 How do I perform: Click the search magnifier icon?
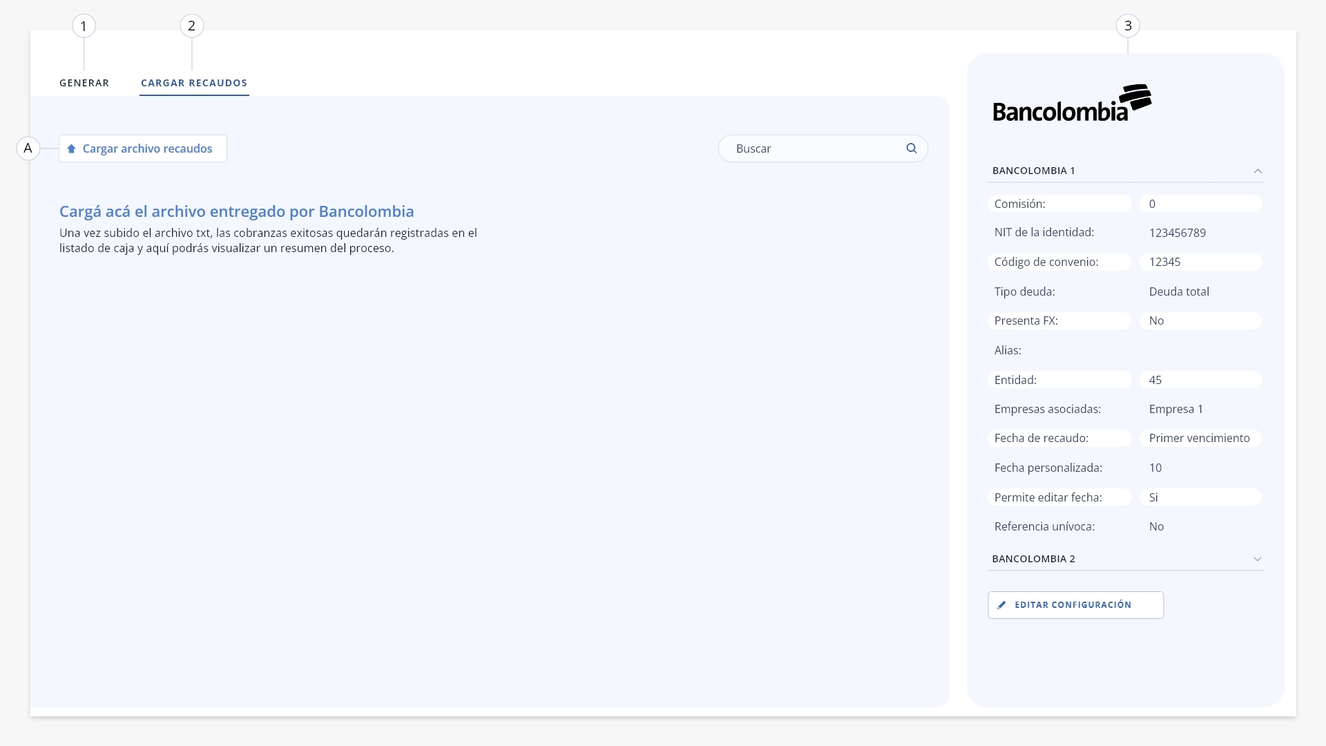[x=912, y=149]
